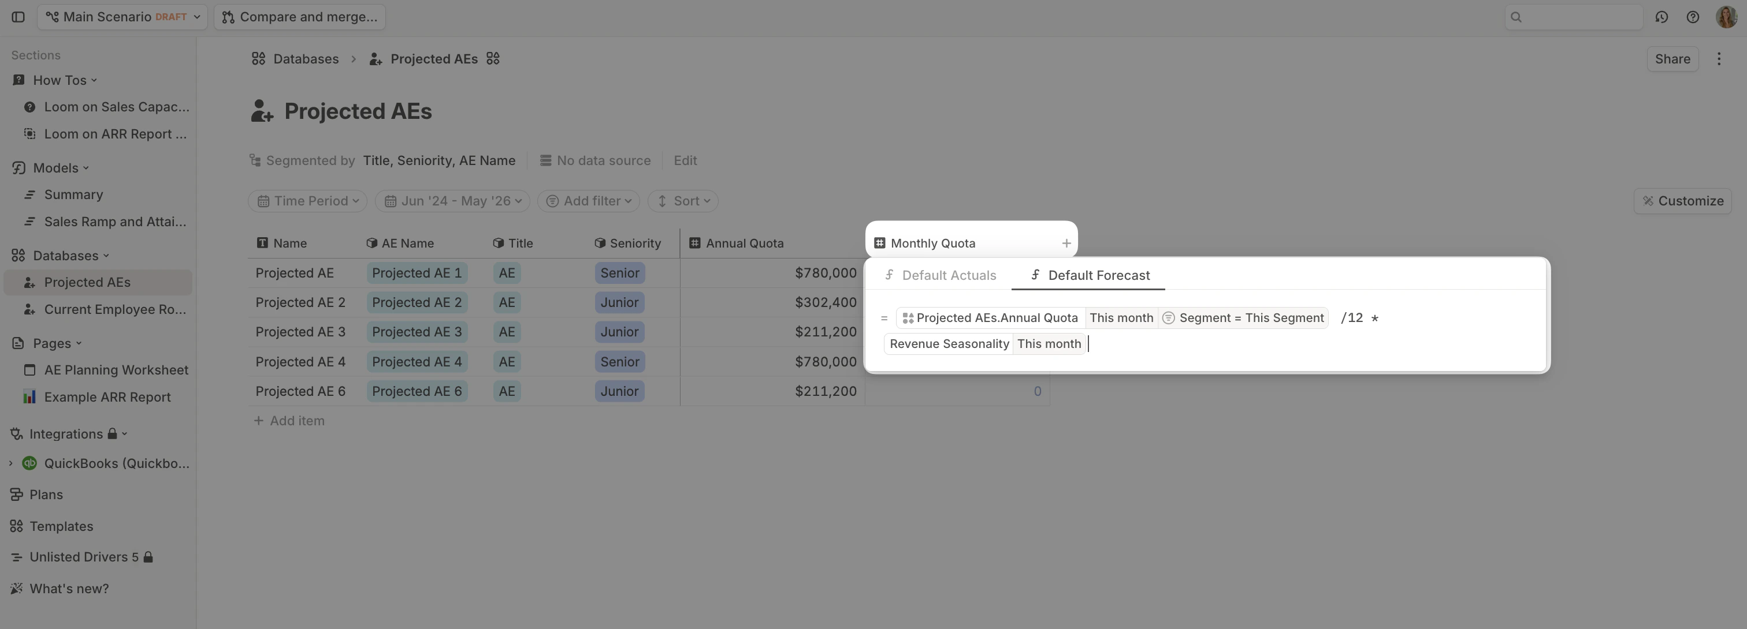Viewport: 1747px width, 629px height.
Task: Click the plus icon beside Monthly Quota
Action: [x=1066, y=243]
